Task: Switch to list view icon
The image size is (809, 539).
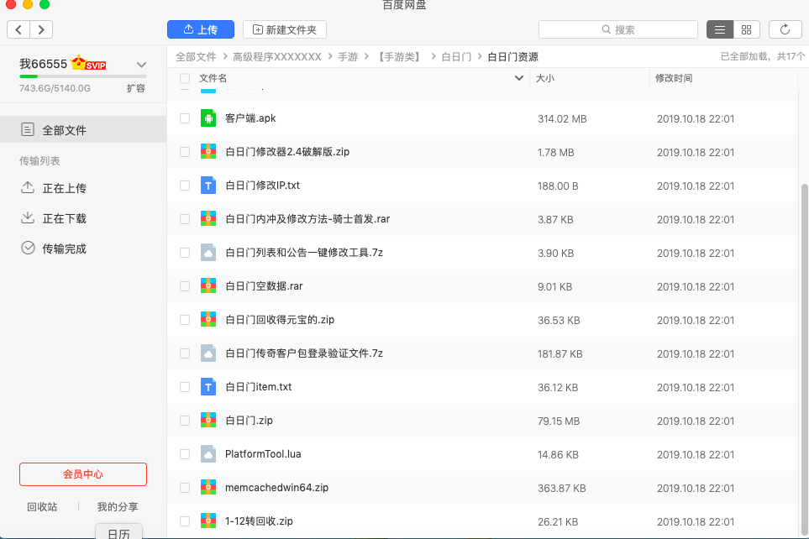Action: tap(720, 29)
